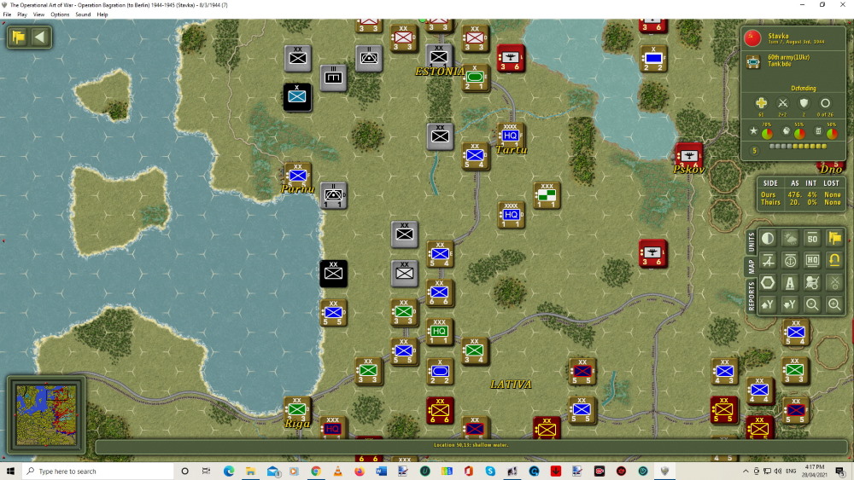This screenshot has width=854, height=480.
Task: Click the yellow plus health icon
Action: coord(761,103)
